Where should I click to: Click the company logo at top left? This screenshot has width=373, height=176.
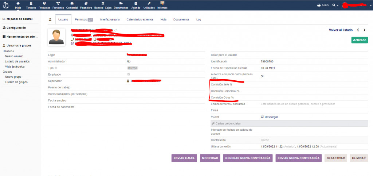tap(6, 5)
